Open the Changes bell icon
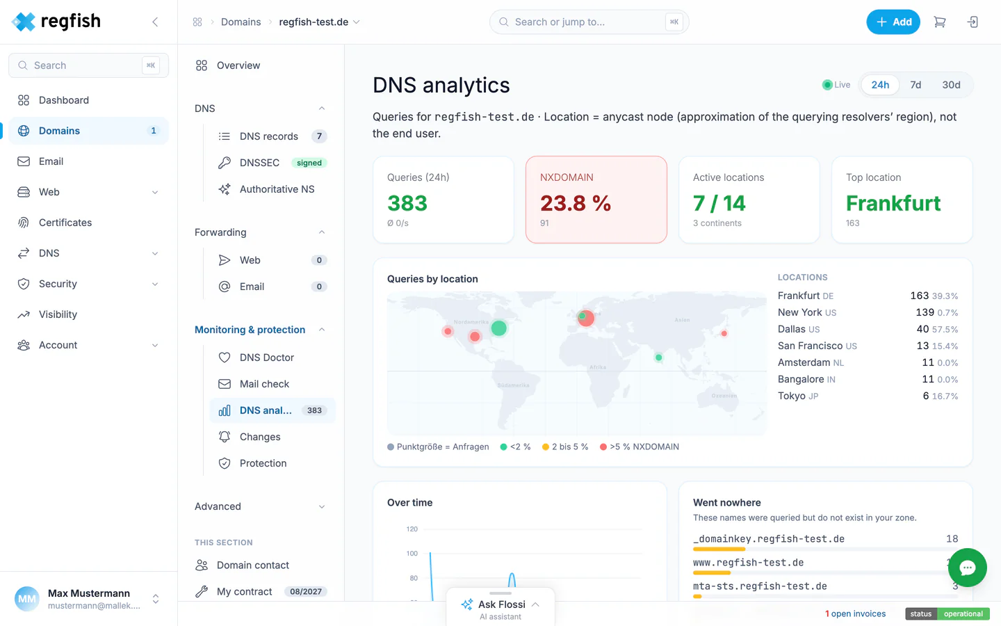 (225, 437)
